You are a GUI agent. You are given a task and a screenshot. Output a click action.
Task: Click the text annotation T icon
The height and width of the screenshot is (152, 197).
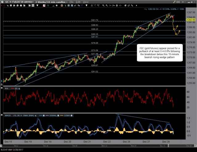tap(69, 6)
